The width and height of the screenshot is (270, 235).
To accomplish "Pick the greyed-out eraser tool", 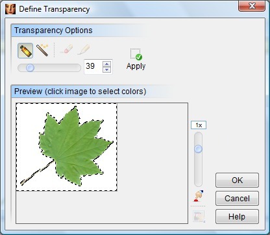I will (x=66, y=49).
